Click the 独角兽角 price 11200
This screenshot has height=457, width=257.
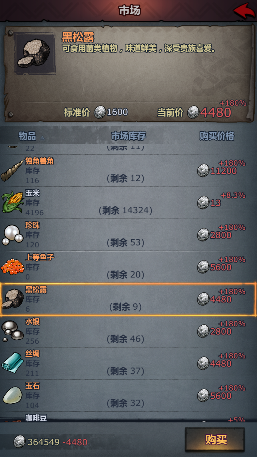pos(224,171)
